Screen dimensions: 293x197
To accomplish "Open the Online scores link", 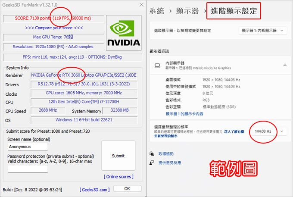I will coord(118,177).
